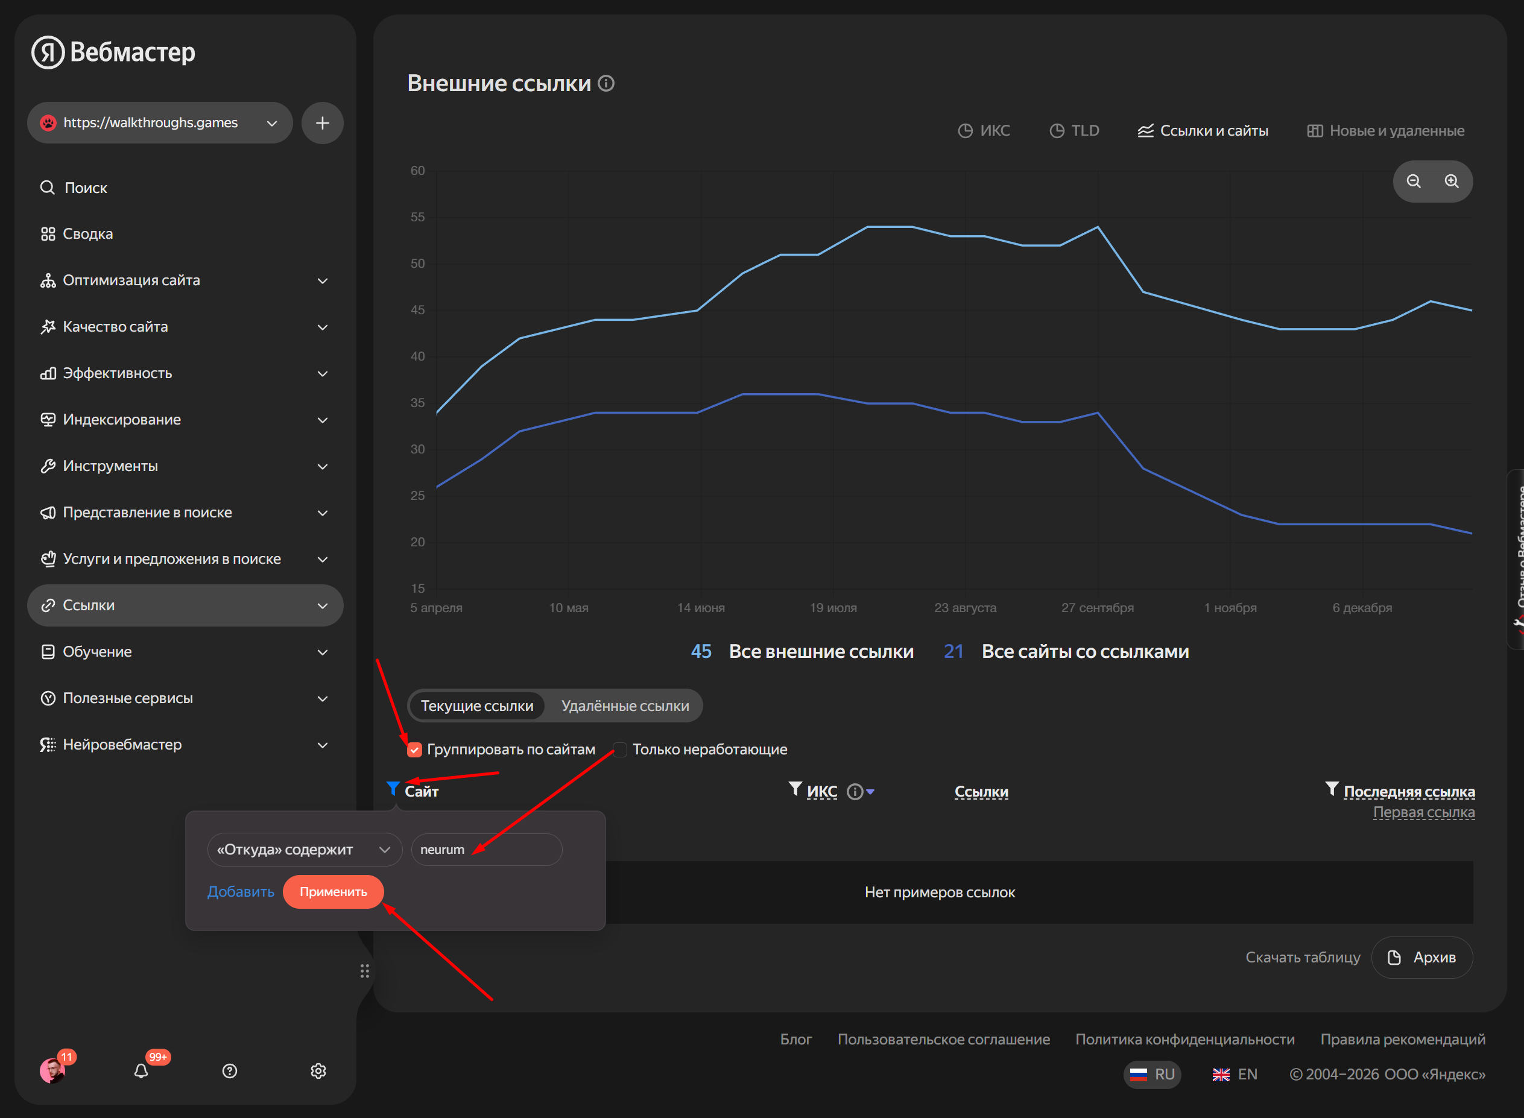Click the zoom out chart icon
The height and width of the screenshot is (1118, 1524).
(x=1413, y=182)
